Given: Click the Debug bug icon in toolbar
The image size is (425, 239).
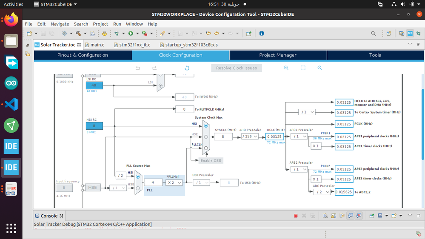Looking at the screenshot, I should [117, 33].
